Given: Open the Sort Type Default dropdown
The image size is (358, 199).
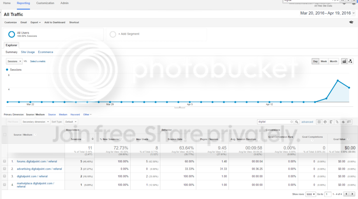Looking at the screenshot, I should tap(71, 122).
